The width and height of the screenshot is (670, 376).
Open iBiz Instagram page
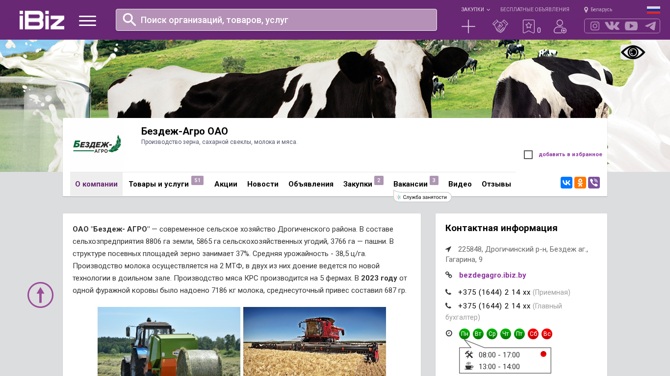[595, 26]
